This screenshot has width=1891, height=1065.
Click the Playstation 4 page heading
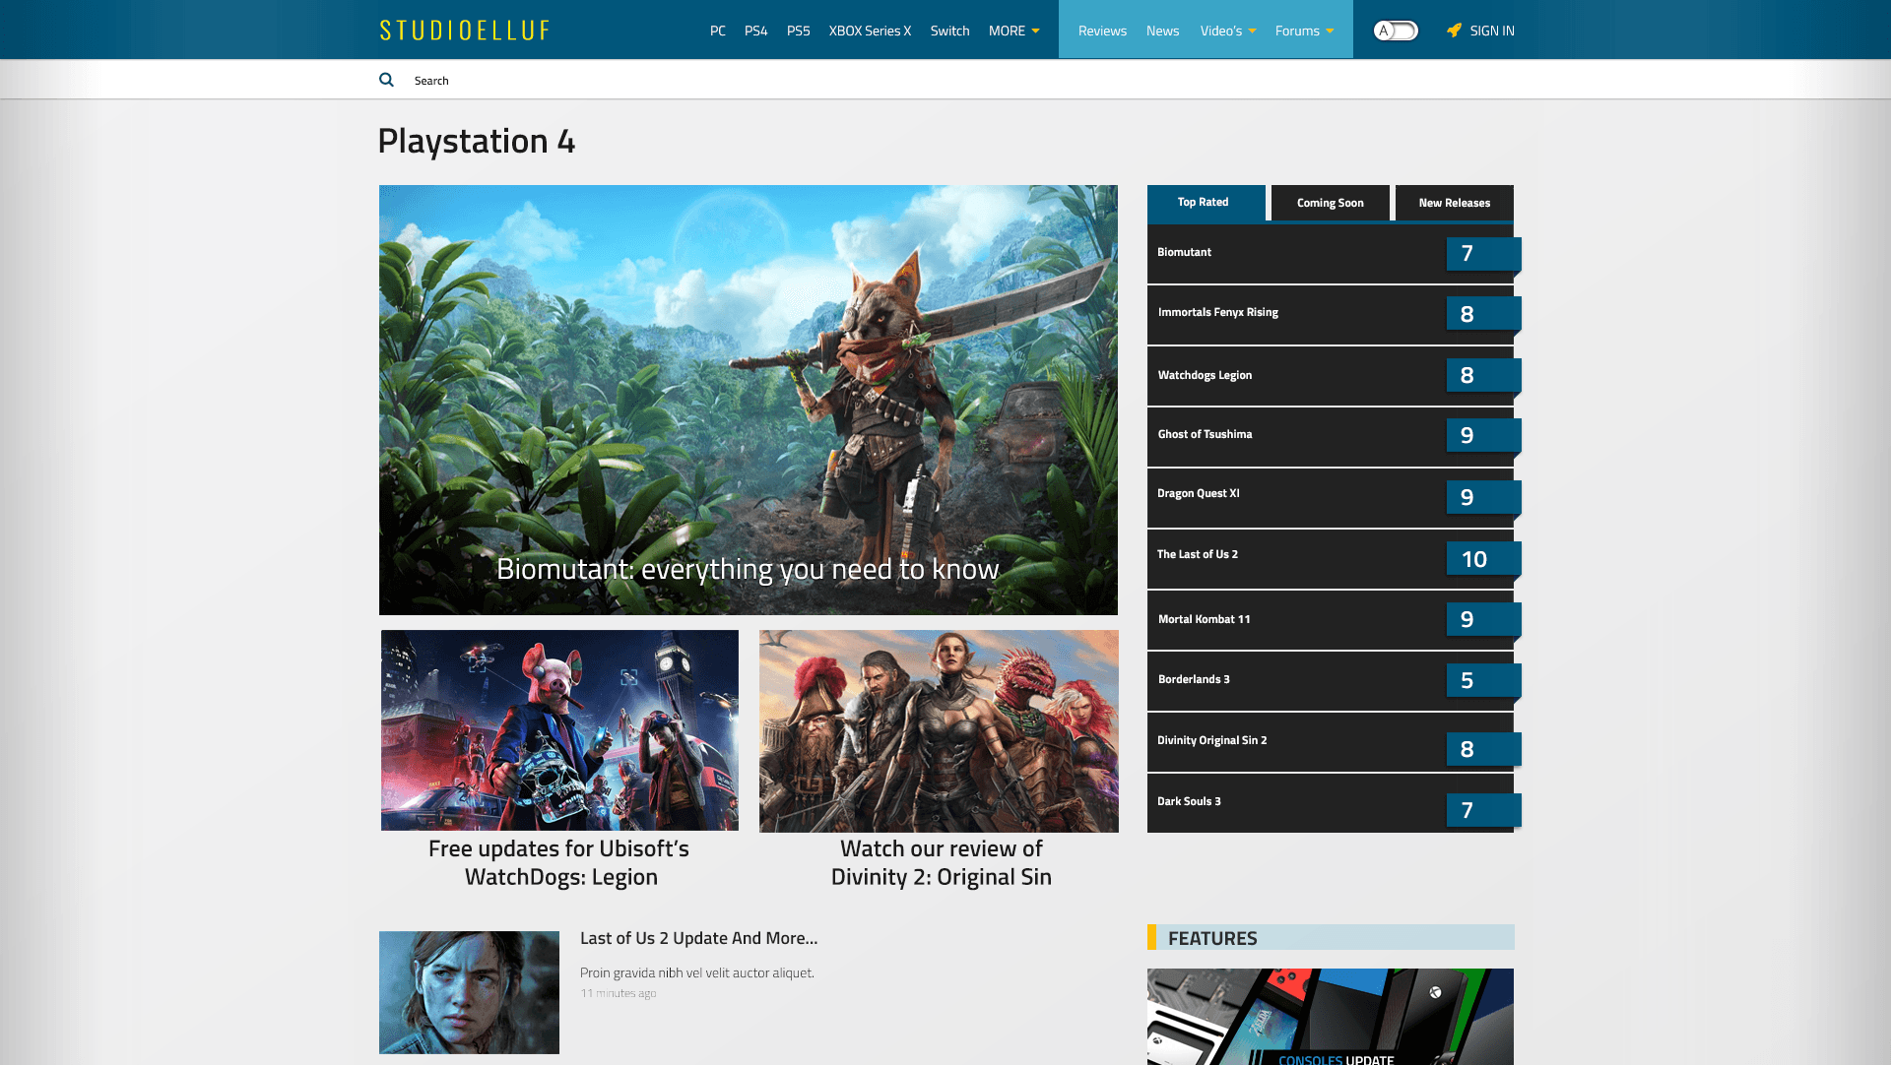477,141
